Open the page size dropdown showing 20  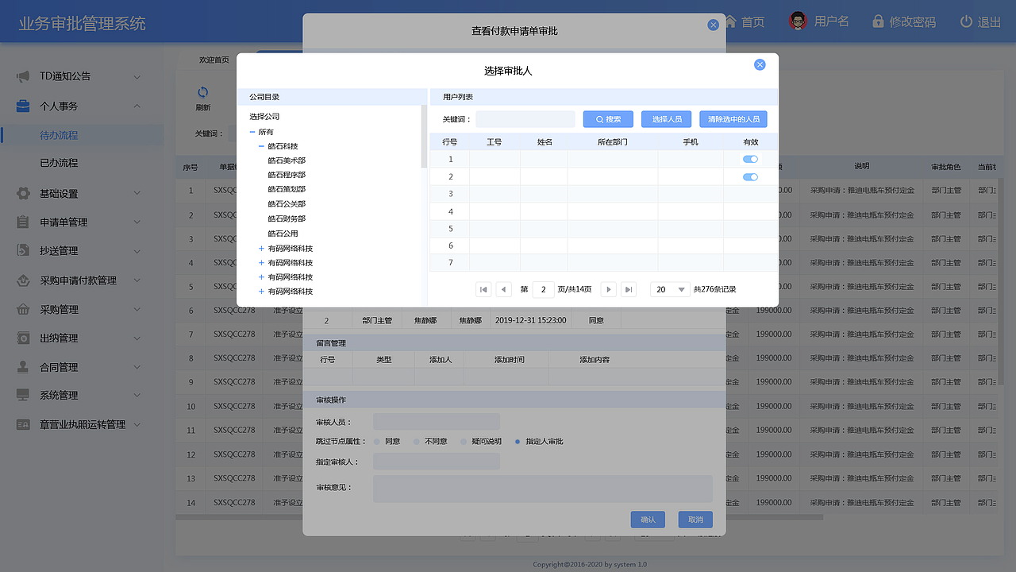(x=668, y=289)
